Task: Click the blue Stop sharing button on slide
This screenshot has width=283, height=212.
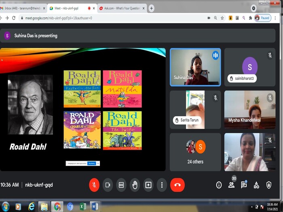Action: (x=91, y=163)
